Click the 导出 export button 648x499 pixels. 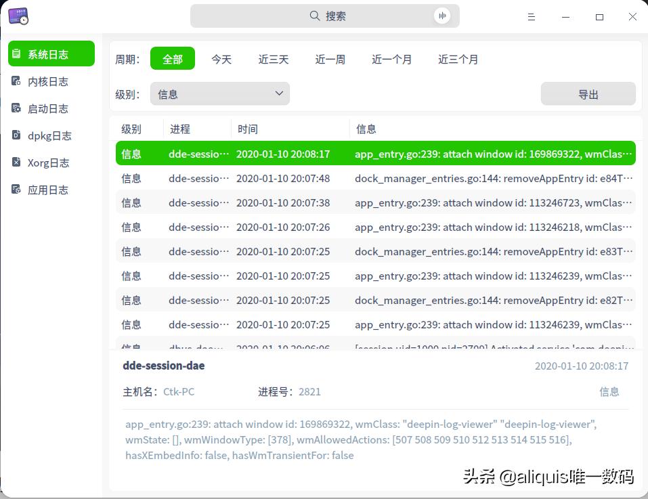587,93
